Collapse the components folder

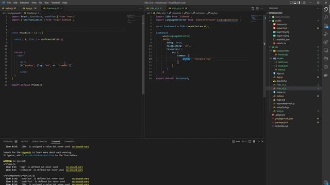[x=271, y=51]
